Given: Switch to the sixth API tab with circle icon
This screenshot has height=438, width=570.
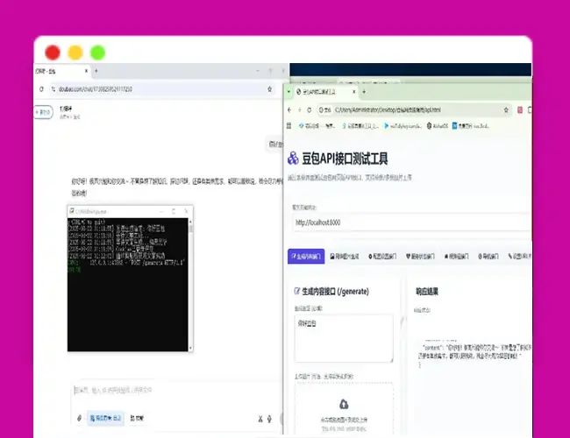Looking at the screenshot, I should [488, 257].
